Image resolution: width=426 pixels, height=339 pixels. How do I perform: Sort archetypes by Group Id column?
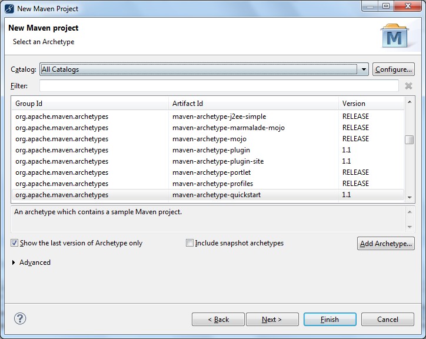[x=89, y=104]
